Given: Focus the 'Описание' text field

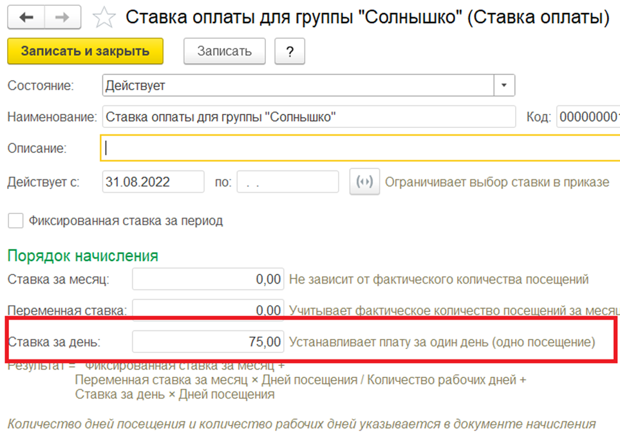Looking at the screenshot, I should [360, 148].
